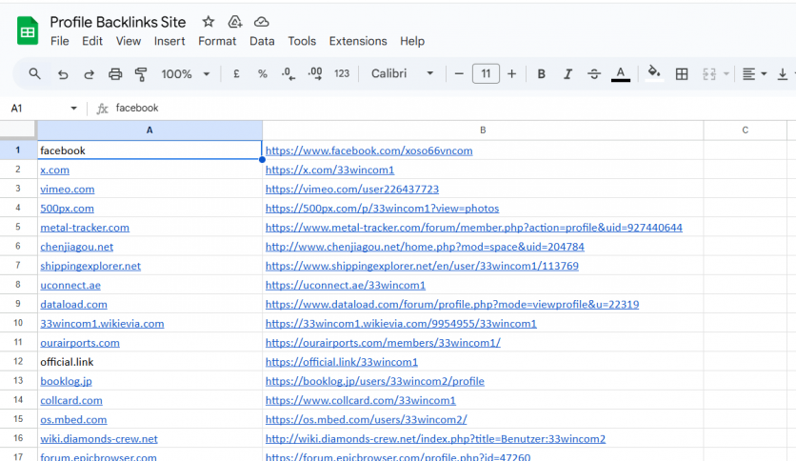Print the spreadsheet
The height and width of the screenshot is (461, 796).
click(115, 74)
